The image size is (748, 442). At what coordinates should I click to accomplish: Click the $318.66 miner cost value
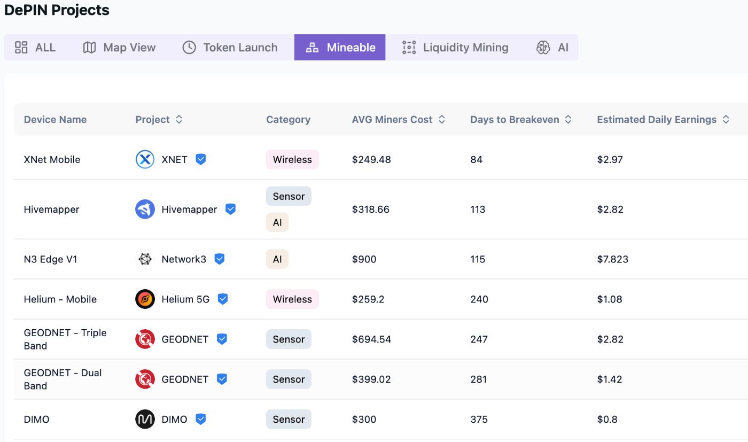pyautogui.click(x=371, y=209)
